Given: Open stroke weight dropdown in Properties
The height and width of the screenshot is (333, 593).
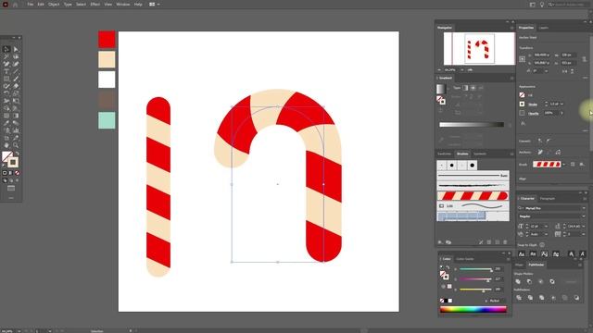Looking at the screenshot, I should (x=561, y=104).
